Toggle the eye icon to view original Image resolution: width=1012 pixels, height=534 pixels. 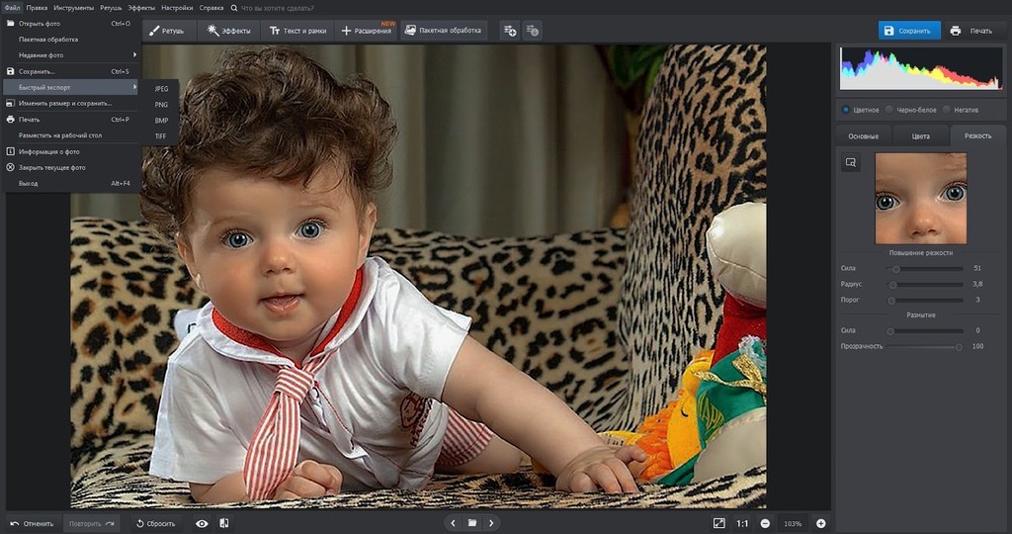pos(202,523)
